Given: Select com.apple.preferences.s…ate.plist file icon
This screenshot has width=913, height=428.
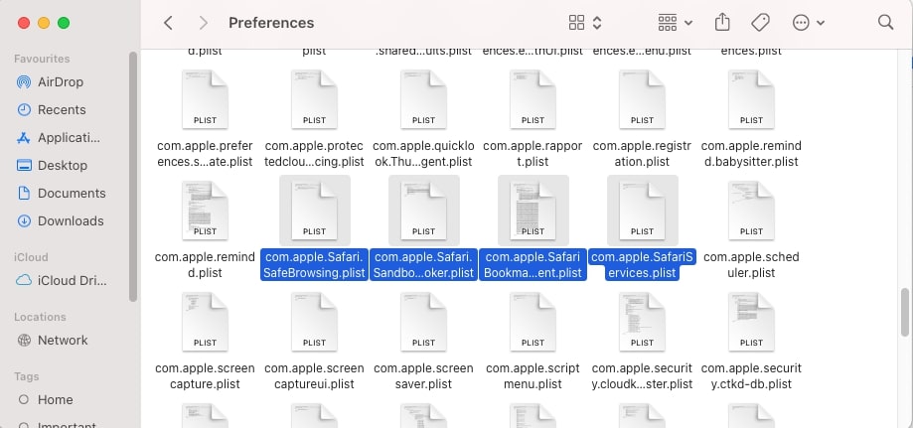Looking at the screenshot, I should click(x=205, y=99).
